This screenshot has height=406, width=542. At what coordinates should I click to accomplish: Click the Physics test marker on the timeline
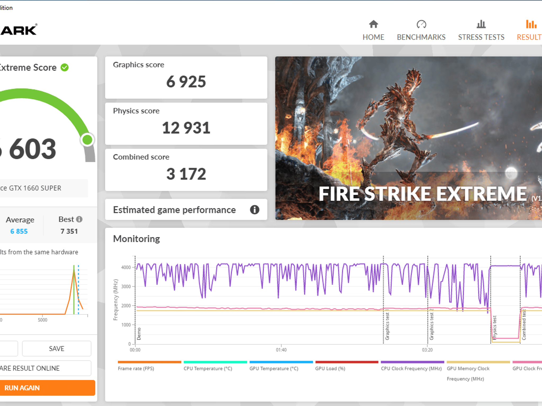[x=494, y=327]
